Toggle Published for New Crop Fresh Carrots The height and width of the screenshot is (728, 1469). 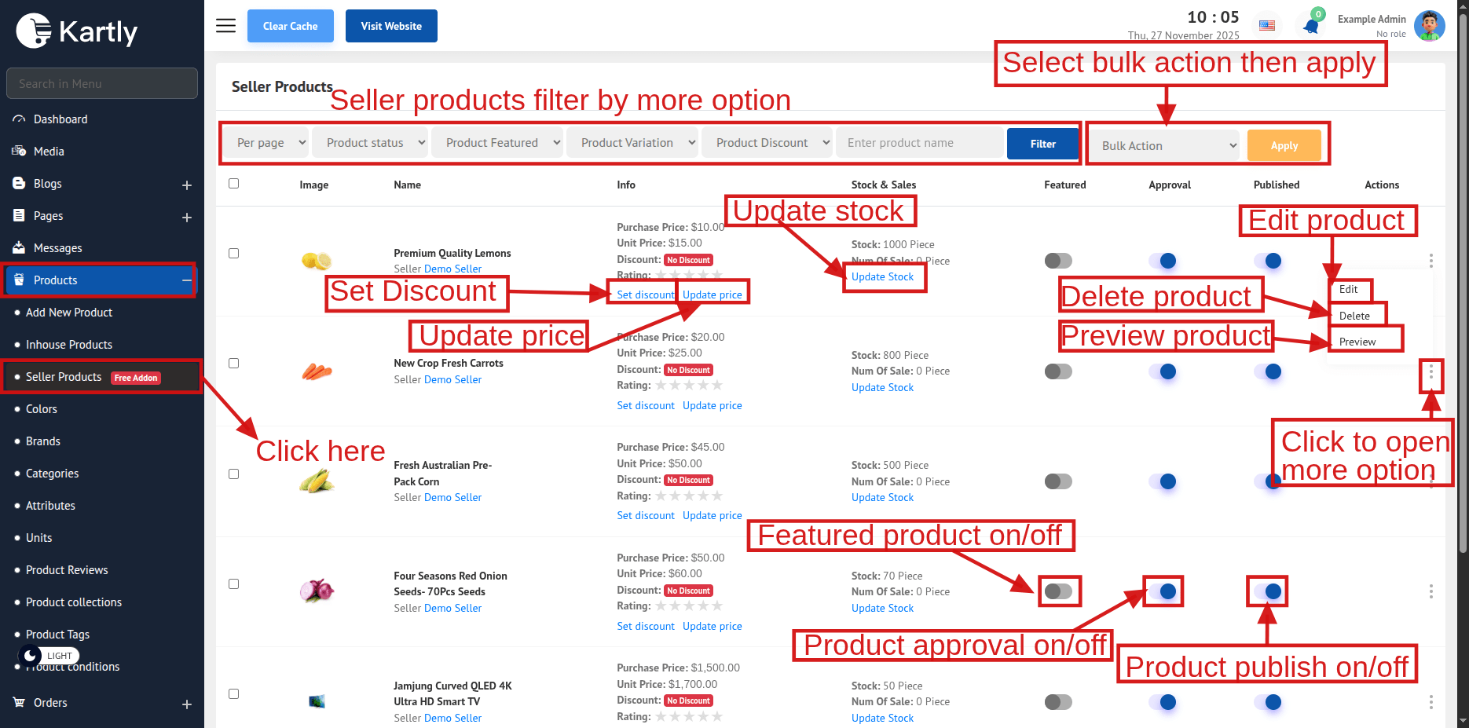point(1268,371)
